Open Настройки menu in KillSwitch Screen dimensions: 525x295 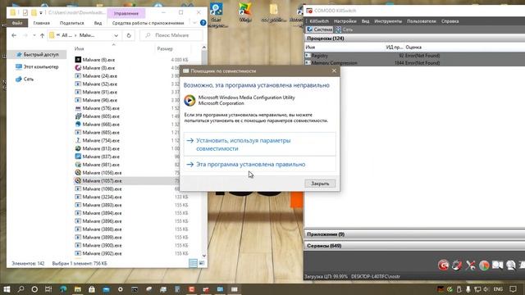coord(345,21)
